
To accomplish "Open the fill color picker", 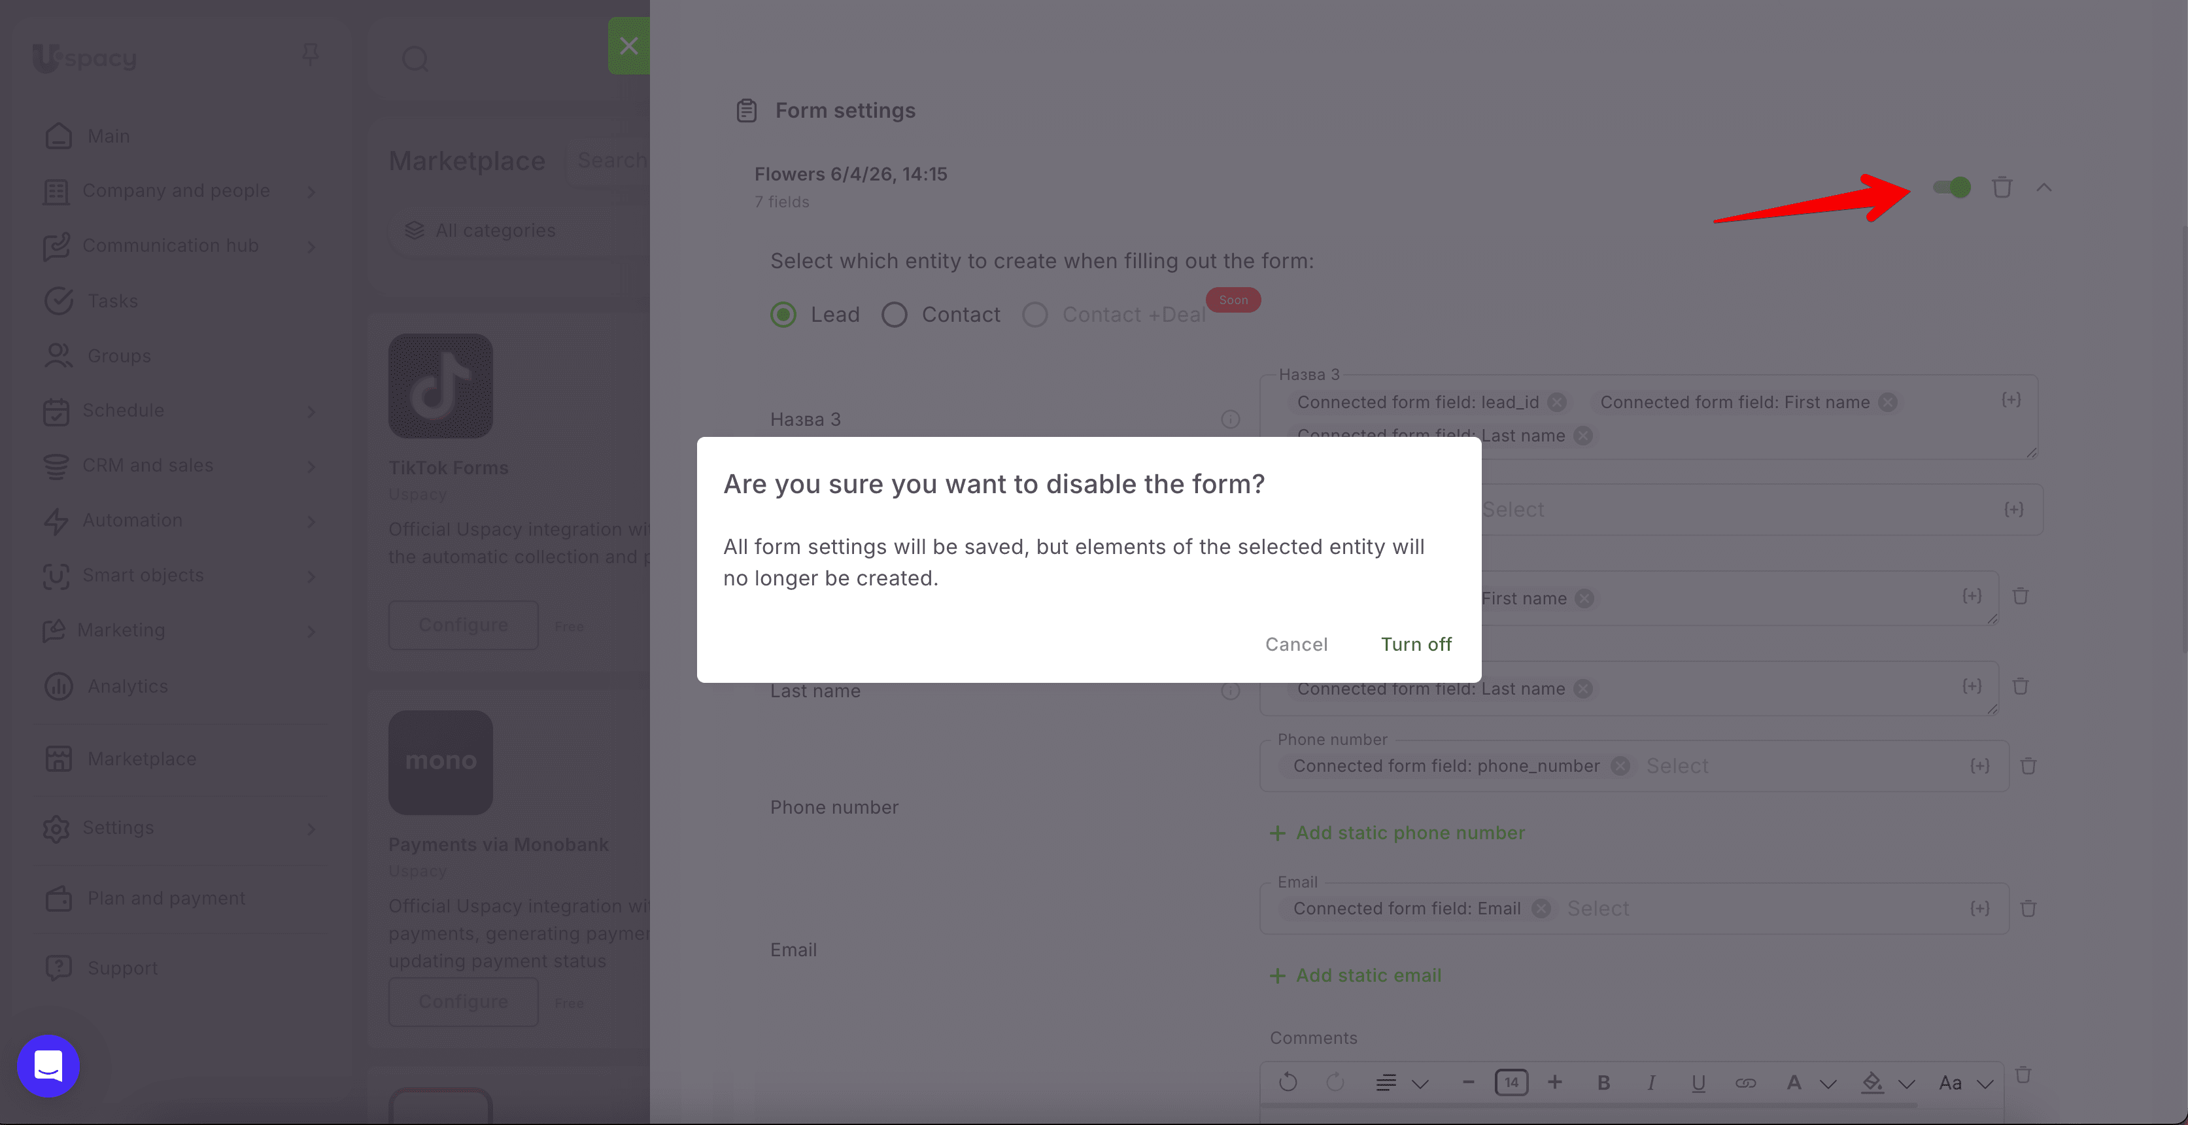I will tap(1888, 1082).
